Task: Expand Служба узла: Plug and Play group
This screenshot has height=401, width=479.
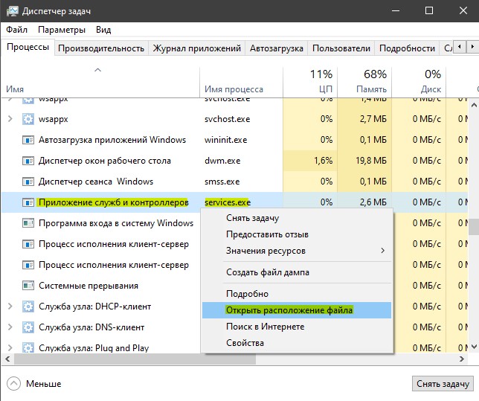Action: 10,347
